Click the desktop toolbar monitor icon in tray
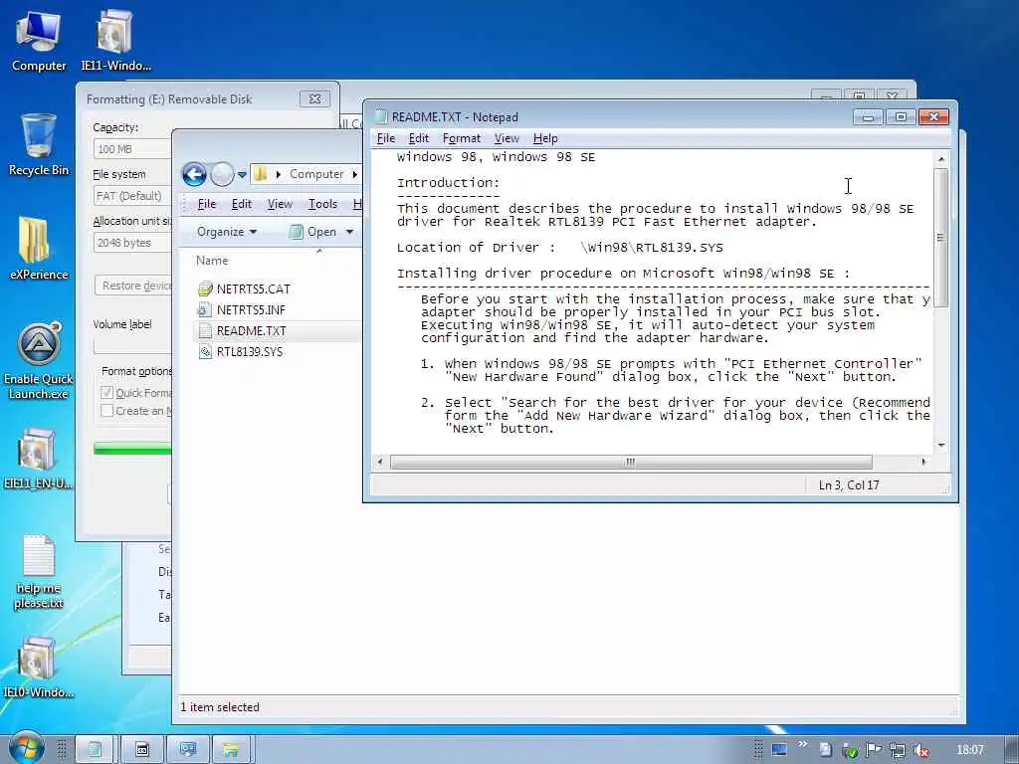This screenshot has height=764, width=1019. [778, 750]
